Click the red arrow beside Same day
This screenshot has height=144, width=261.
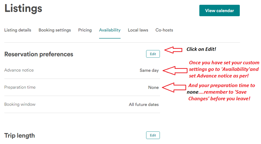[x=173, y=70]
